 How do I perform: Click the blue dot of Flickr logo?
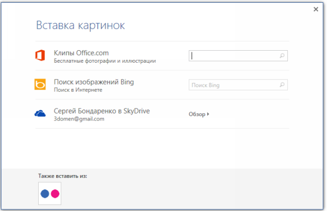click(x=45, y=194)
